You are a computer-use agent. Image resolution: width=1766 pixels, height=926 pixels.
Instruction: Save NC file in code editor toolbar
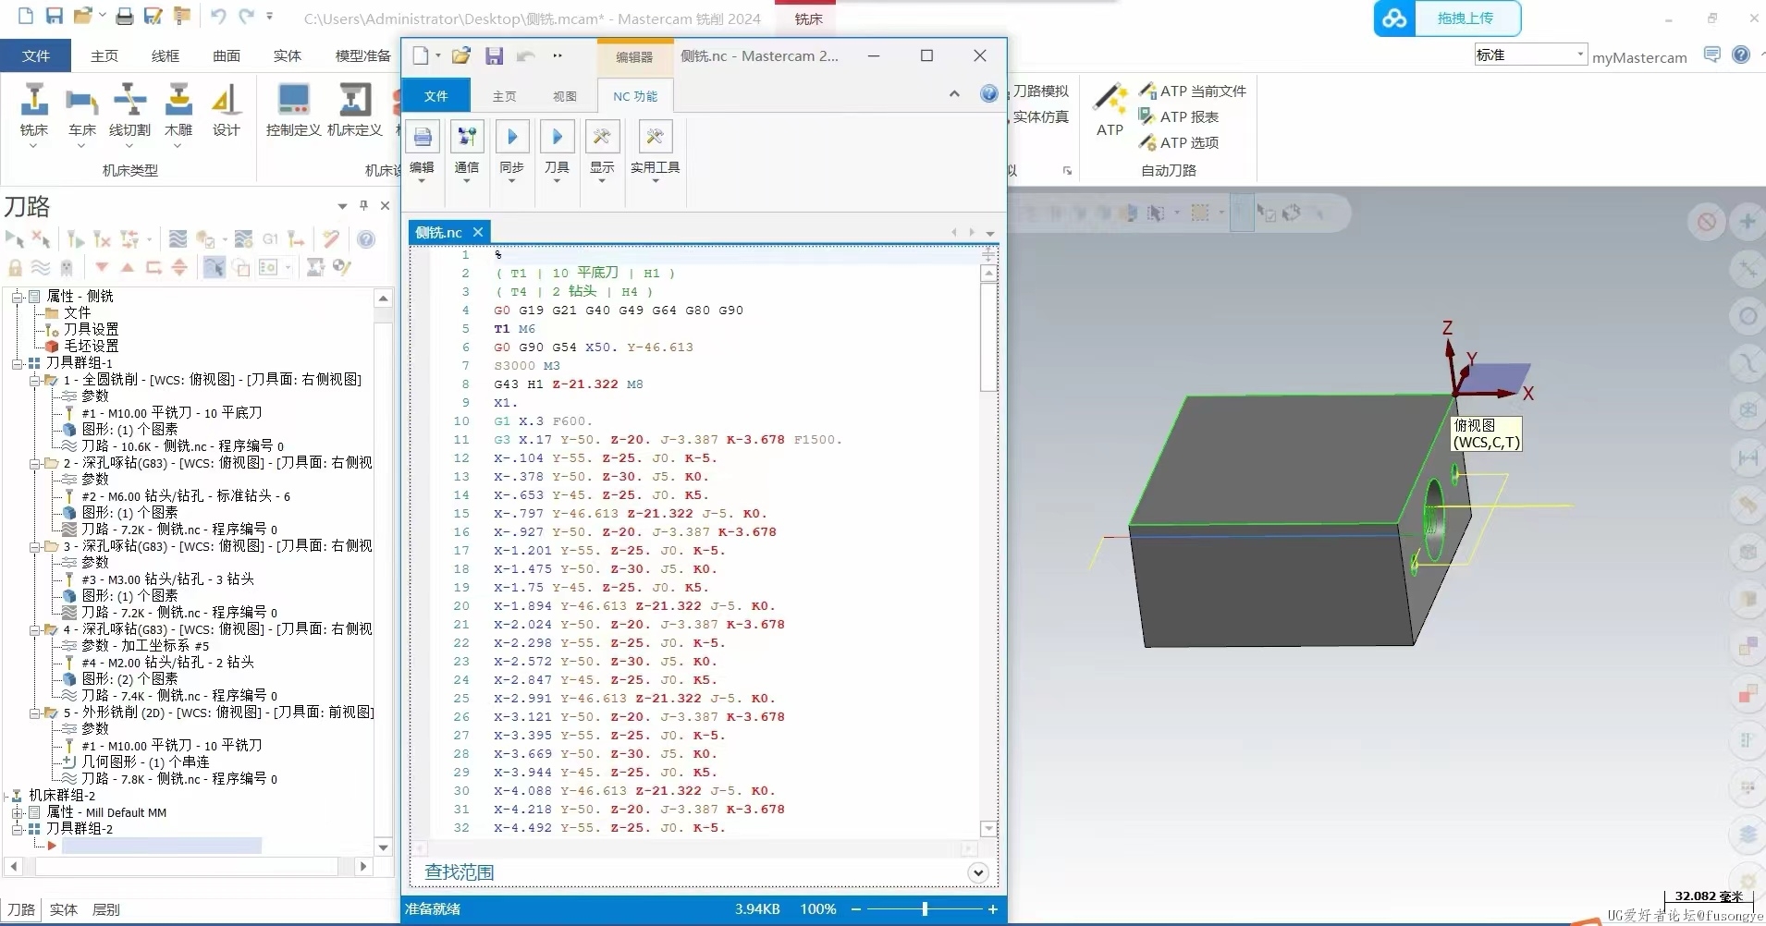point(494,56)
